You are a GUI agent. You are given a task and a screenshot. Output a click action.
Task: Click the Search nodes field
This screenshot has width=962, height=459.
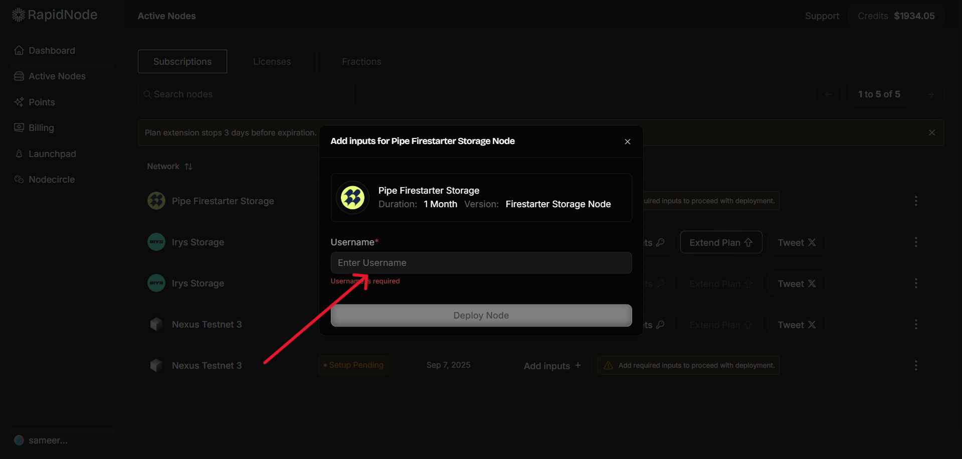point(246,94)
